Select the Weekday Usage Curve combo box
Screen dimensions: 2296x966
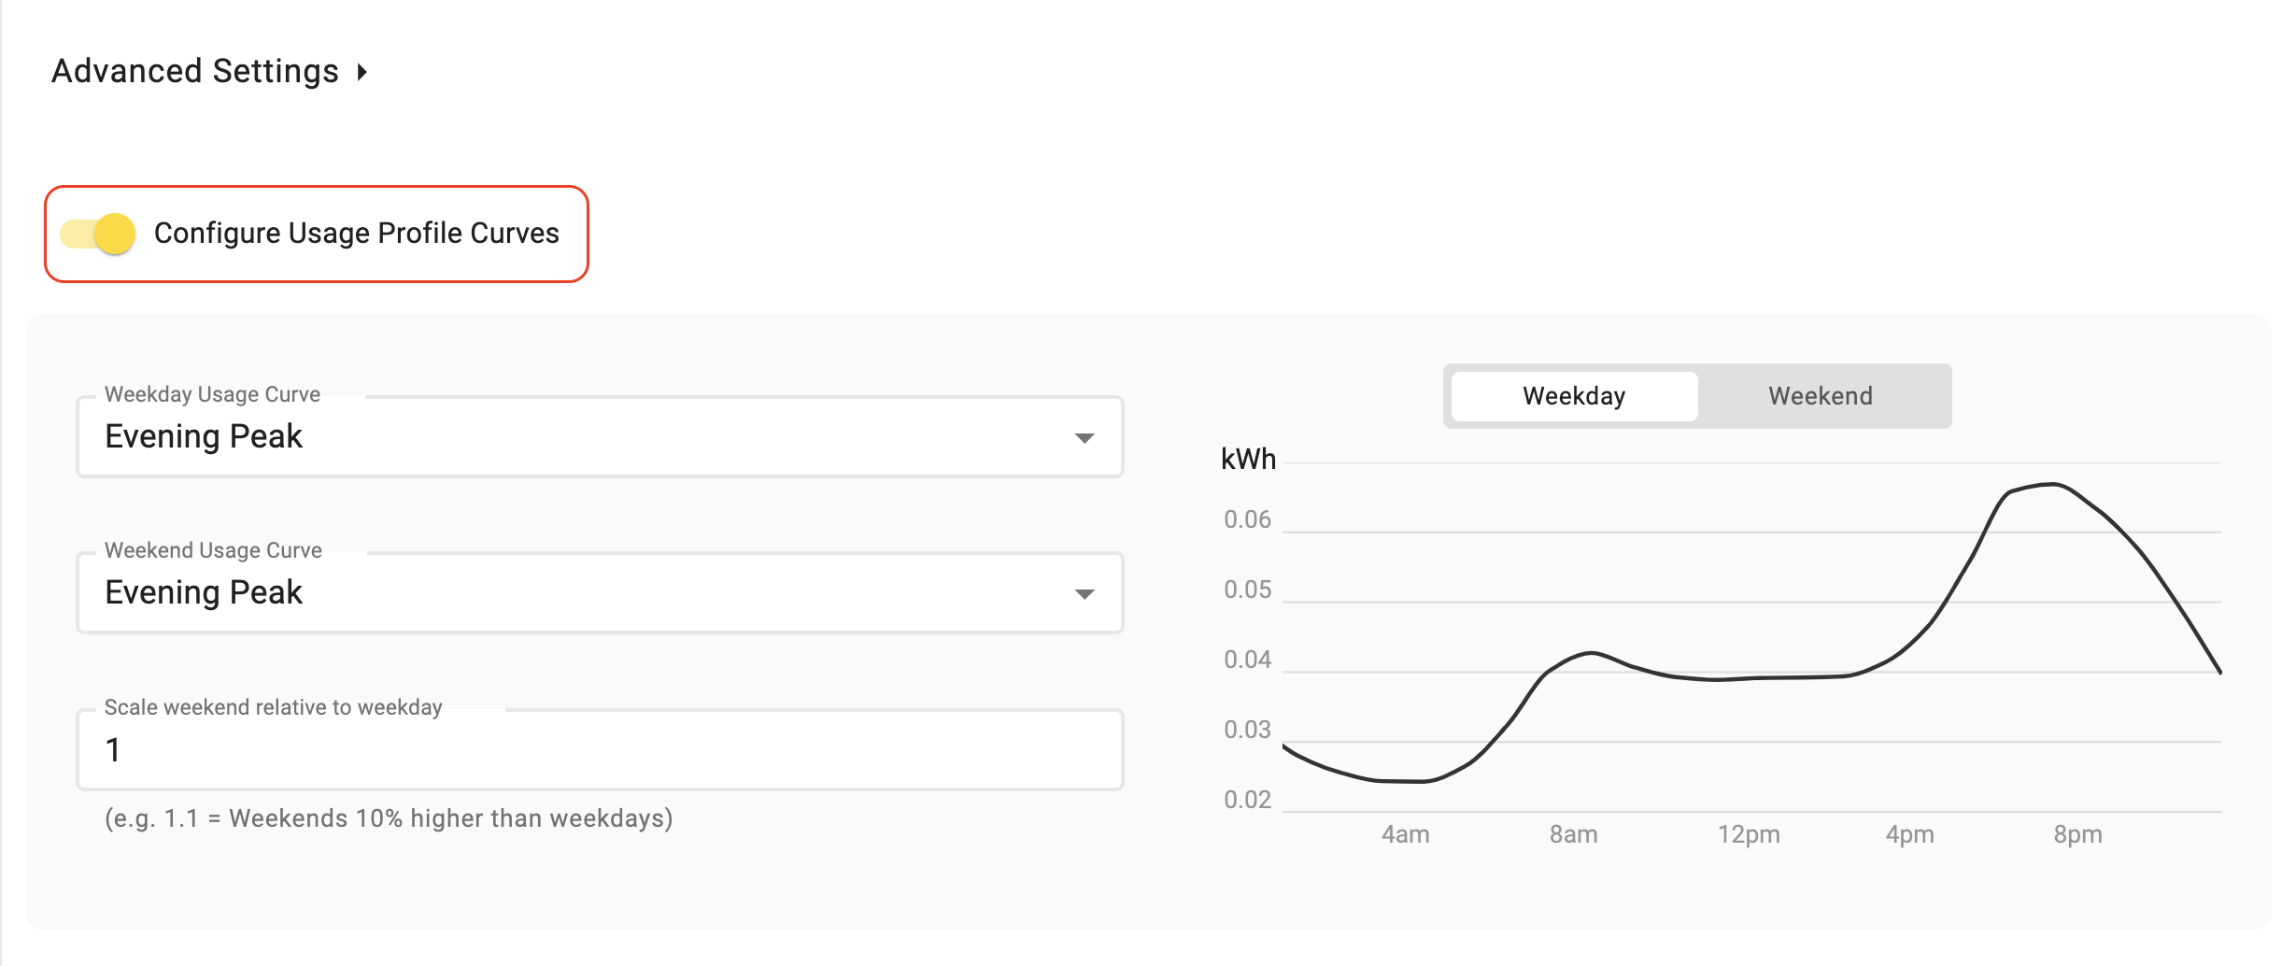[579, 437]
